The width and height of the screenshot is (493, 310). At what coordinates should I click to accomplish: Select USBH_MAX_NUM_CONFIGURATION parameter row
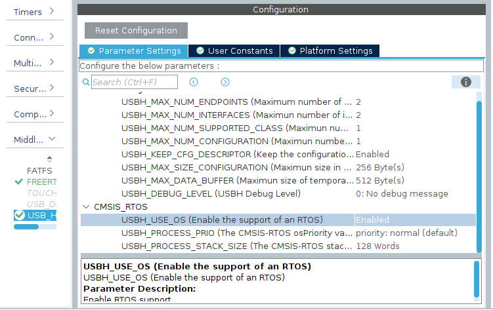(x=278, y=142)
